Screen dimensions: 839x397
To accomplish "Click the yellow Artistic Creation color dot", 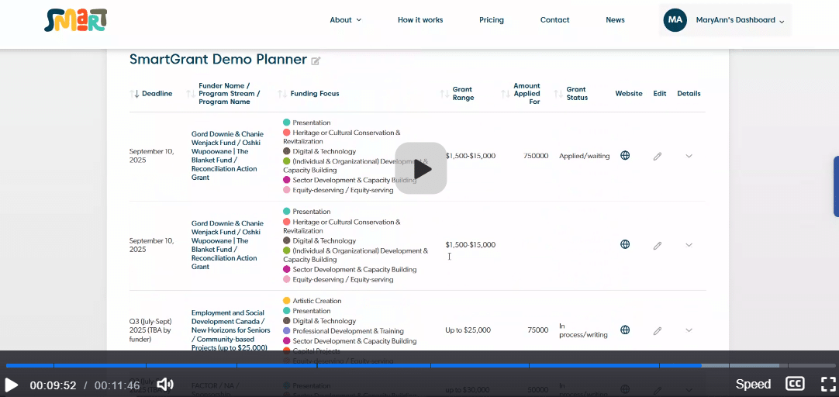I will coord(287,301).
